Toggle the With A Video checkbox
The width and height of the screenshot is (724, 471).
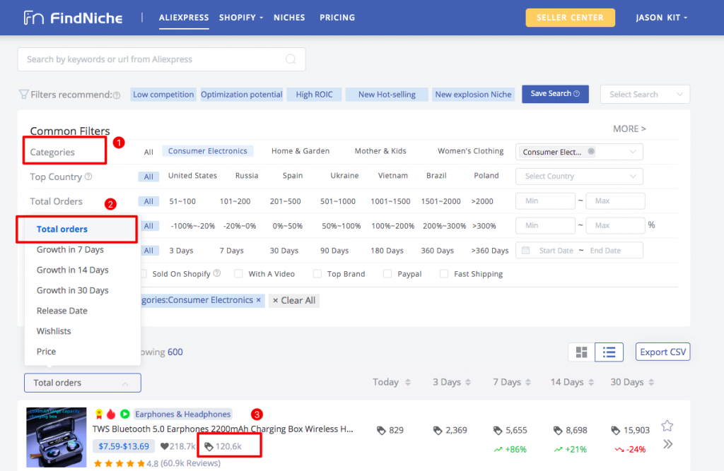(x=238, y=273)
